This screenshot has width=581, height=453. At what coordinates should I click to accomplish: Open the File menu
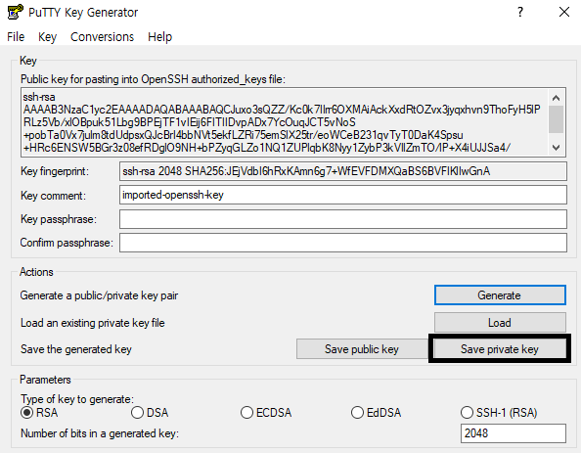(16, 37)
